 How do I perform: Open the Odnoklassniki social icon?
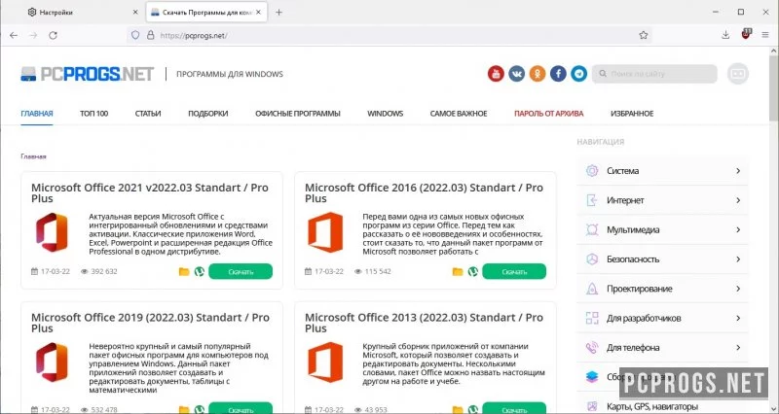[538, 74]
